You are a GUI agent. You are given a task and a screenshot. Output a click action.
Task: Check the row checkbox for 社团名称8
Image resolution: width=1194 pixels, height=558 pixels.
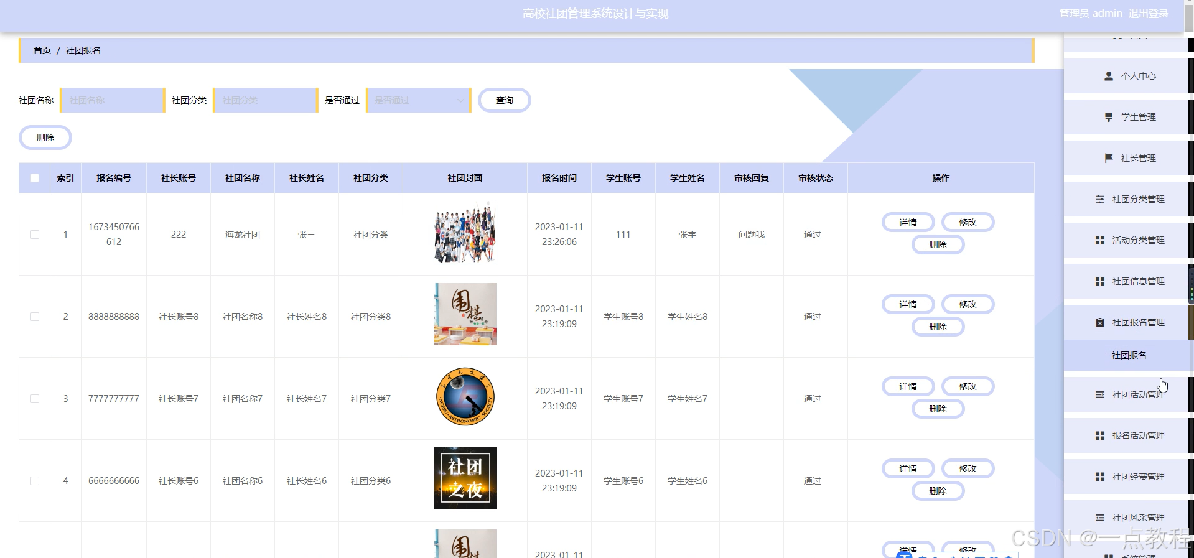[35, 317]
